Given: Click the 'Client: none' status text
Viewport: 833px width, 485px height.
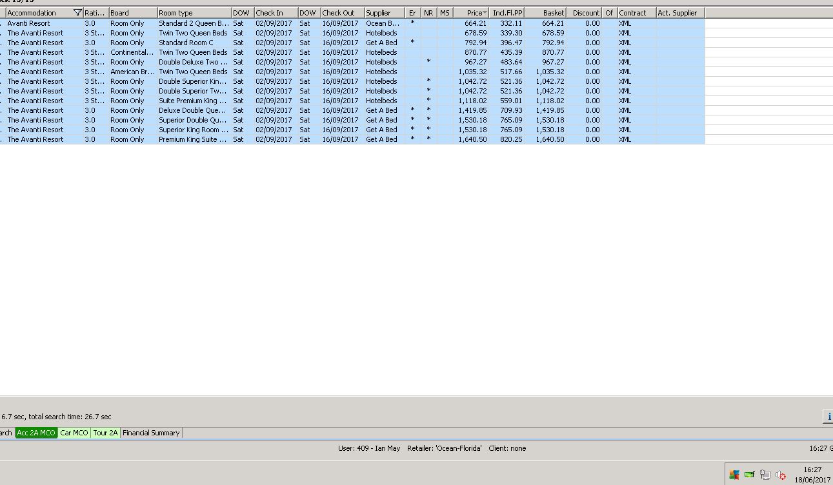Looking at the screenshot, I should coord(507,448).
